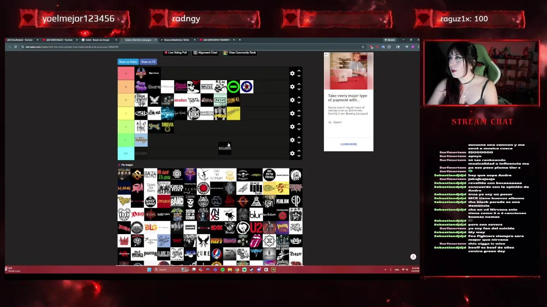Viewport: 547px width, 307px height.
Task: Move the B tier row up with its arrow
Action: click(299, 97)
